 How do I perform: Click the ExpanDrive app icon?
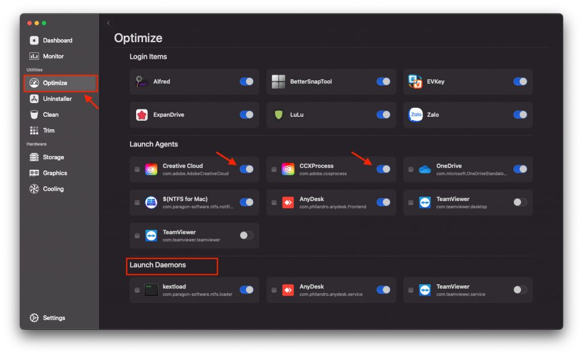(142, 114)
